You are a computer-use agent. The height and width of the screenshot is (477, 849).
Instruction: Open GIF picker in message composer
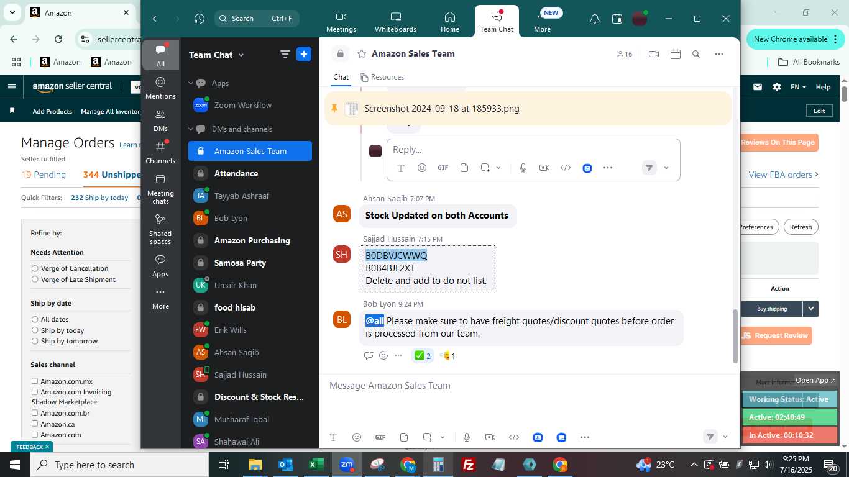pyautogui.click(x=380, y=437)
